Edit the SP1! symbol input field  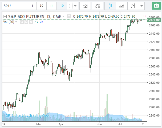click(15, 6)
